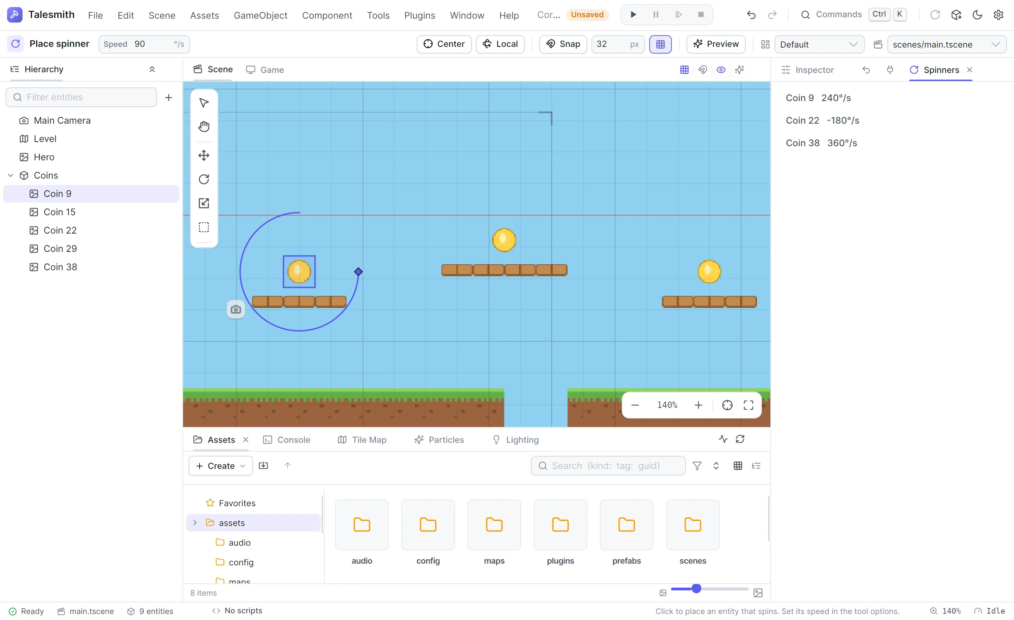Image resolution: width=1014 pixels, height=620 pixels.
Task: Switch assets to list view
Action: [756, 466]
